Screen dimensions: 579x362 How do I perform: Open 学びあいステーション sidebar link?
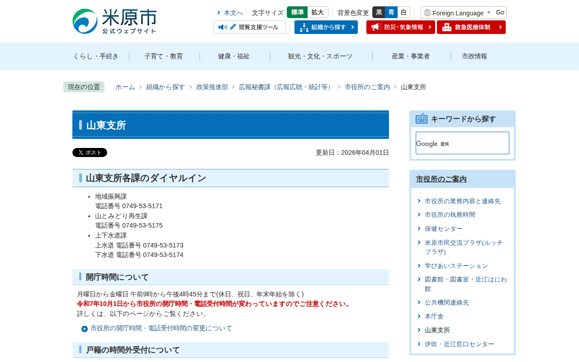(x=456, y=266)
